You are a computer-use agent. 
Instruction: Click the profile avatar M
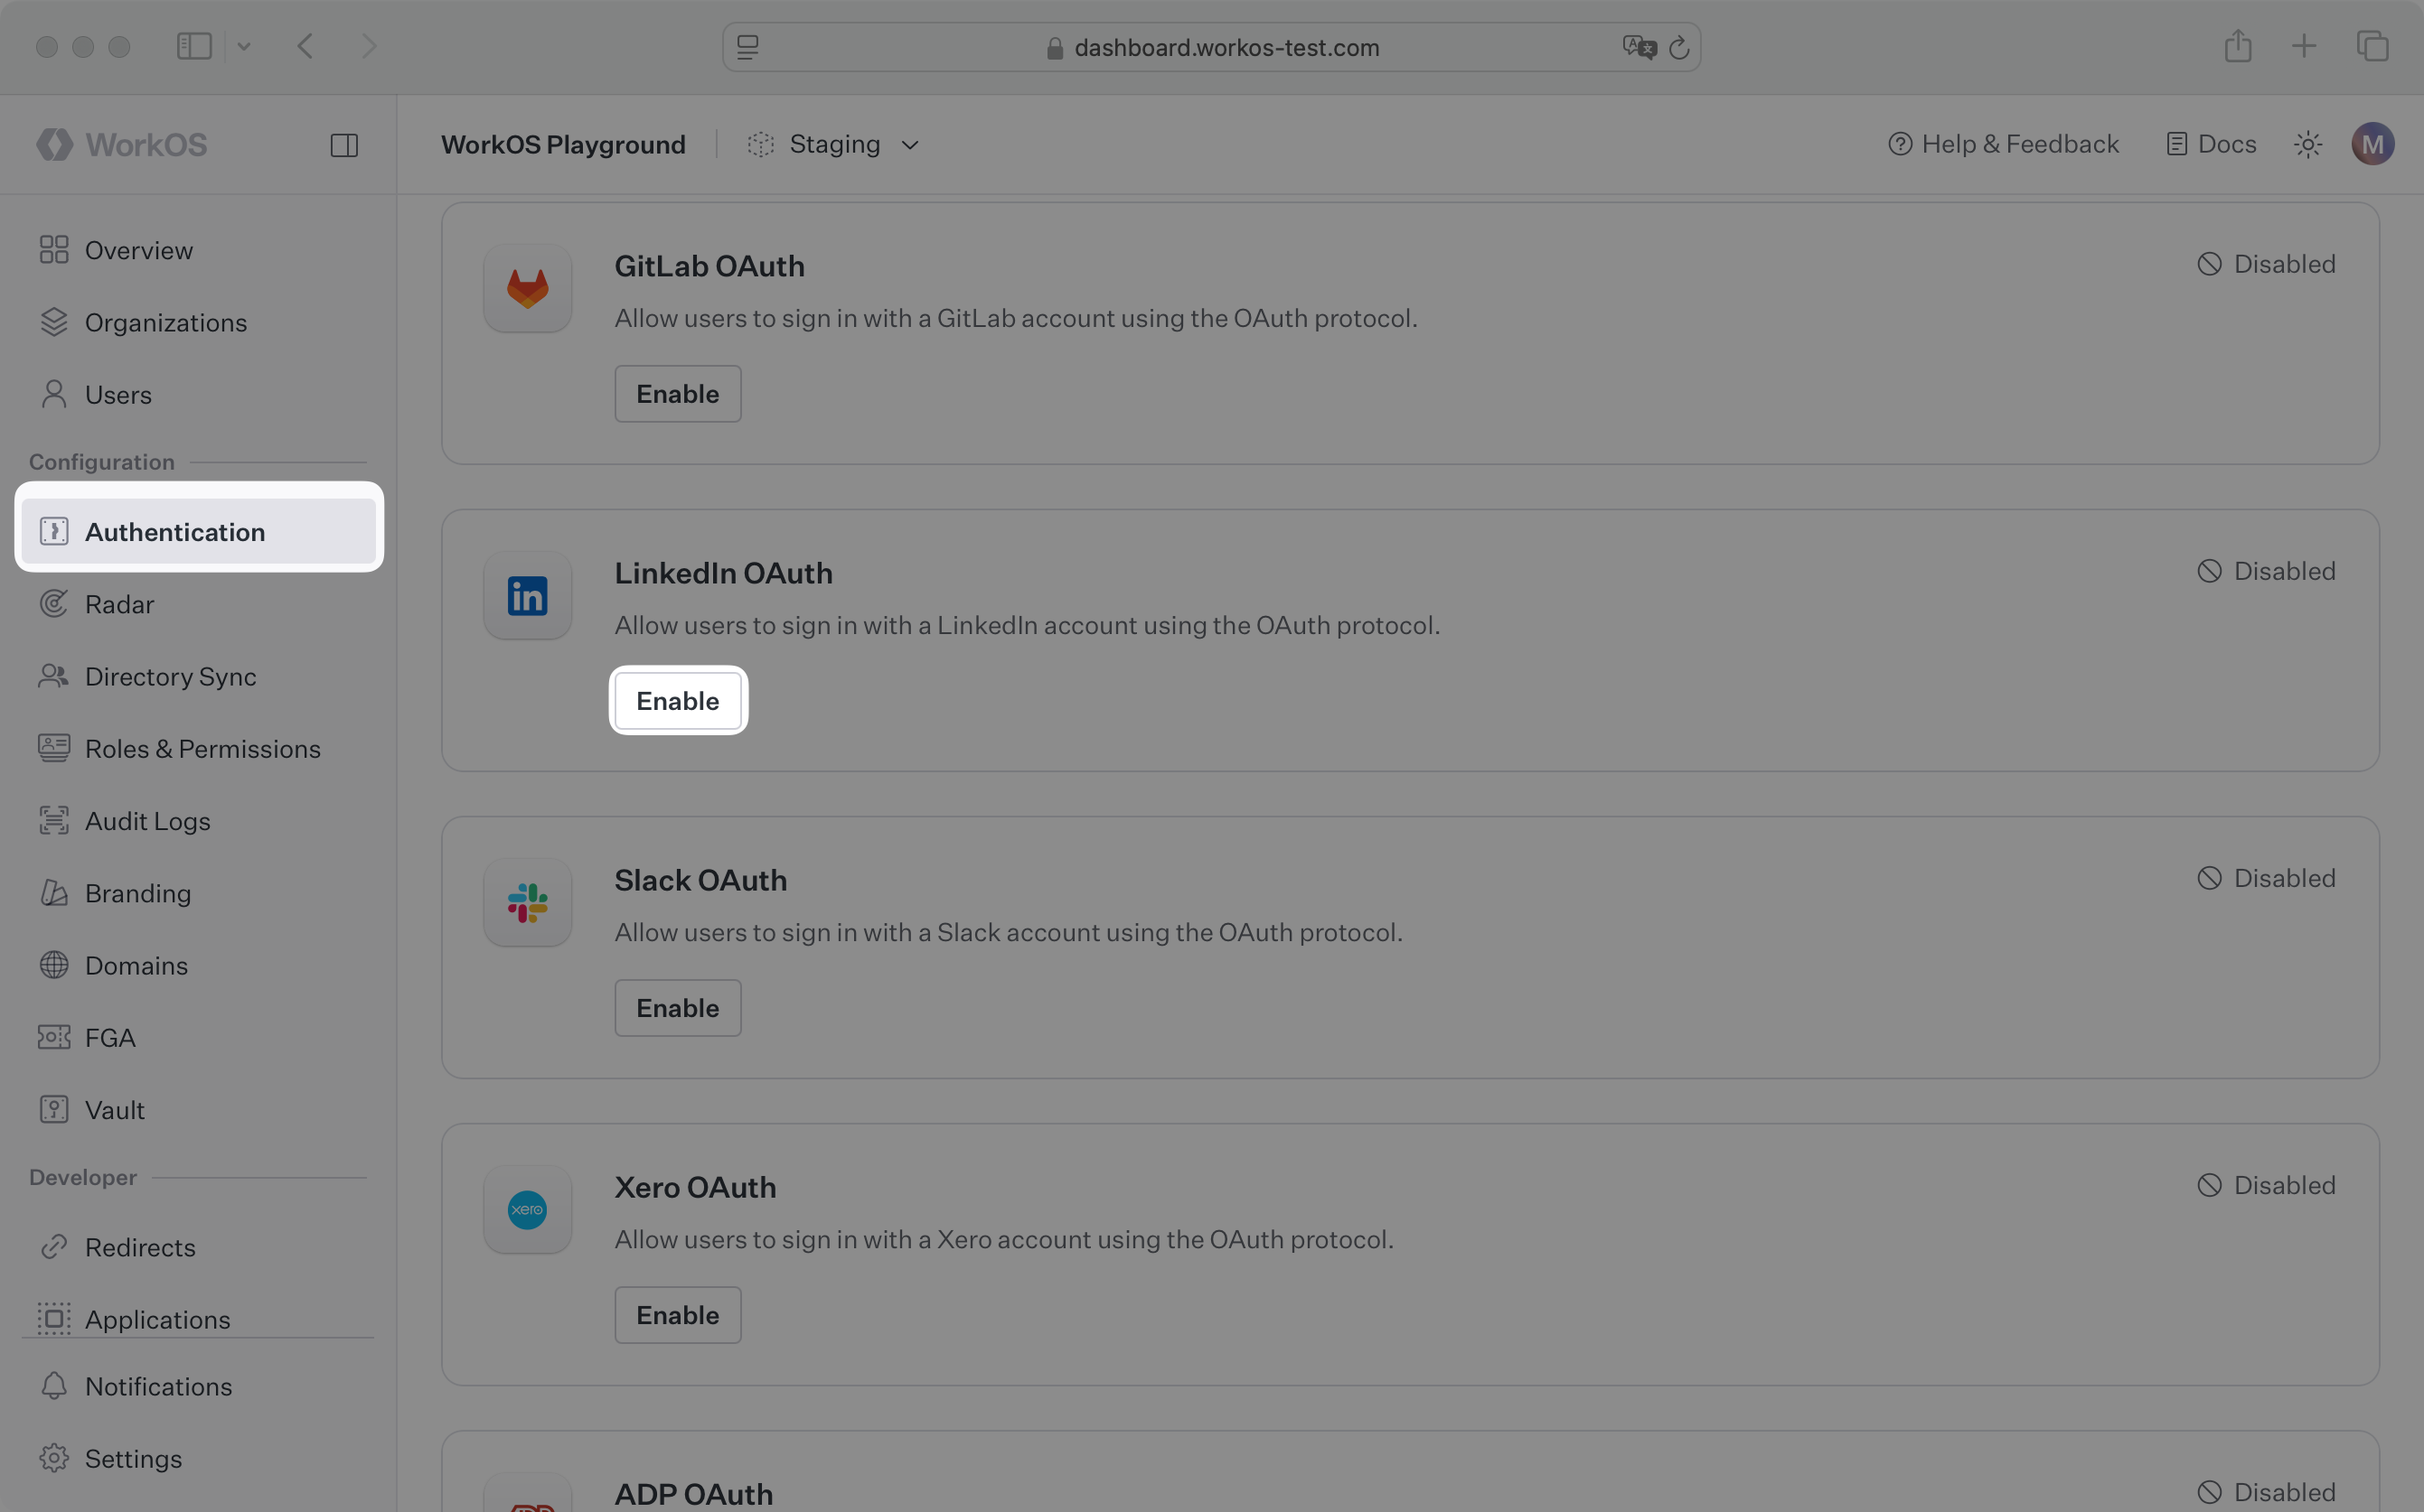(x=2375, y=144)
